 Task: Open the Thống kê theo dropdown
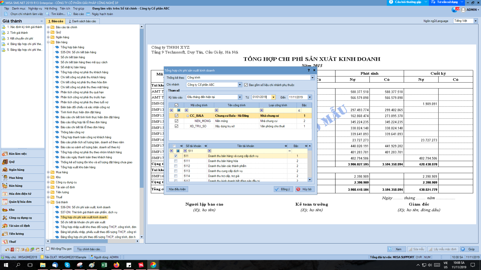coord(312,78)
